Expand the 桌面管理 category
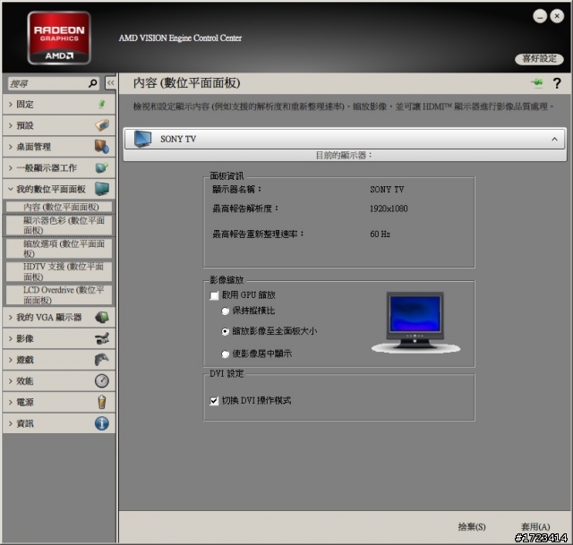 (10, 147)
